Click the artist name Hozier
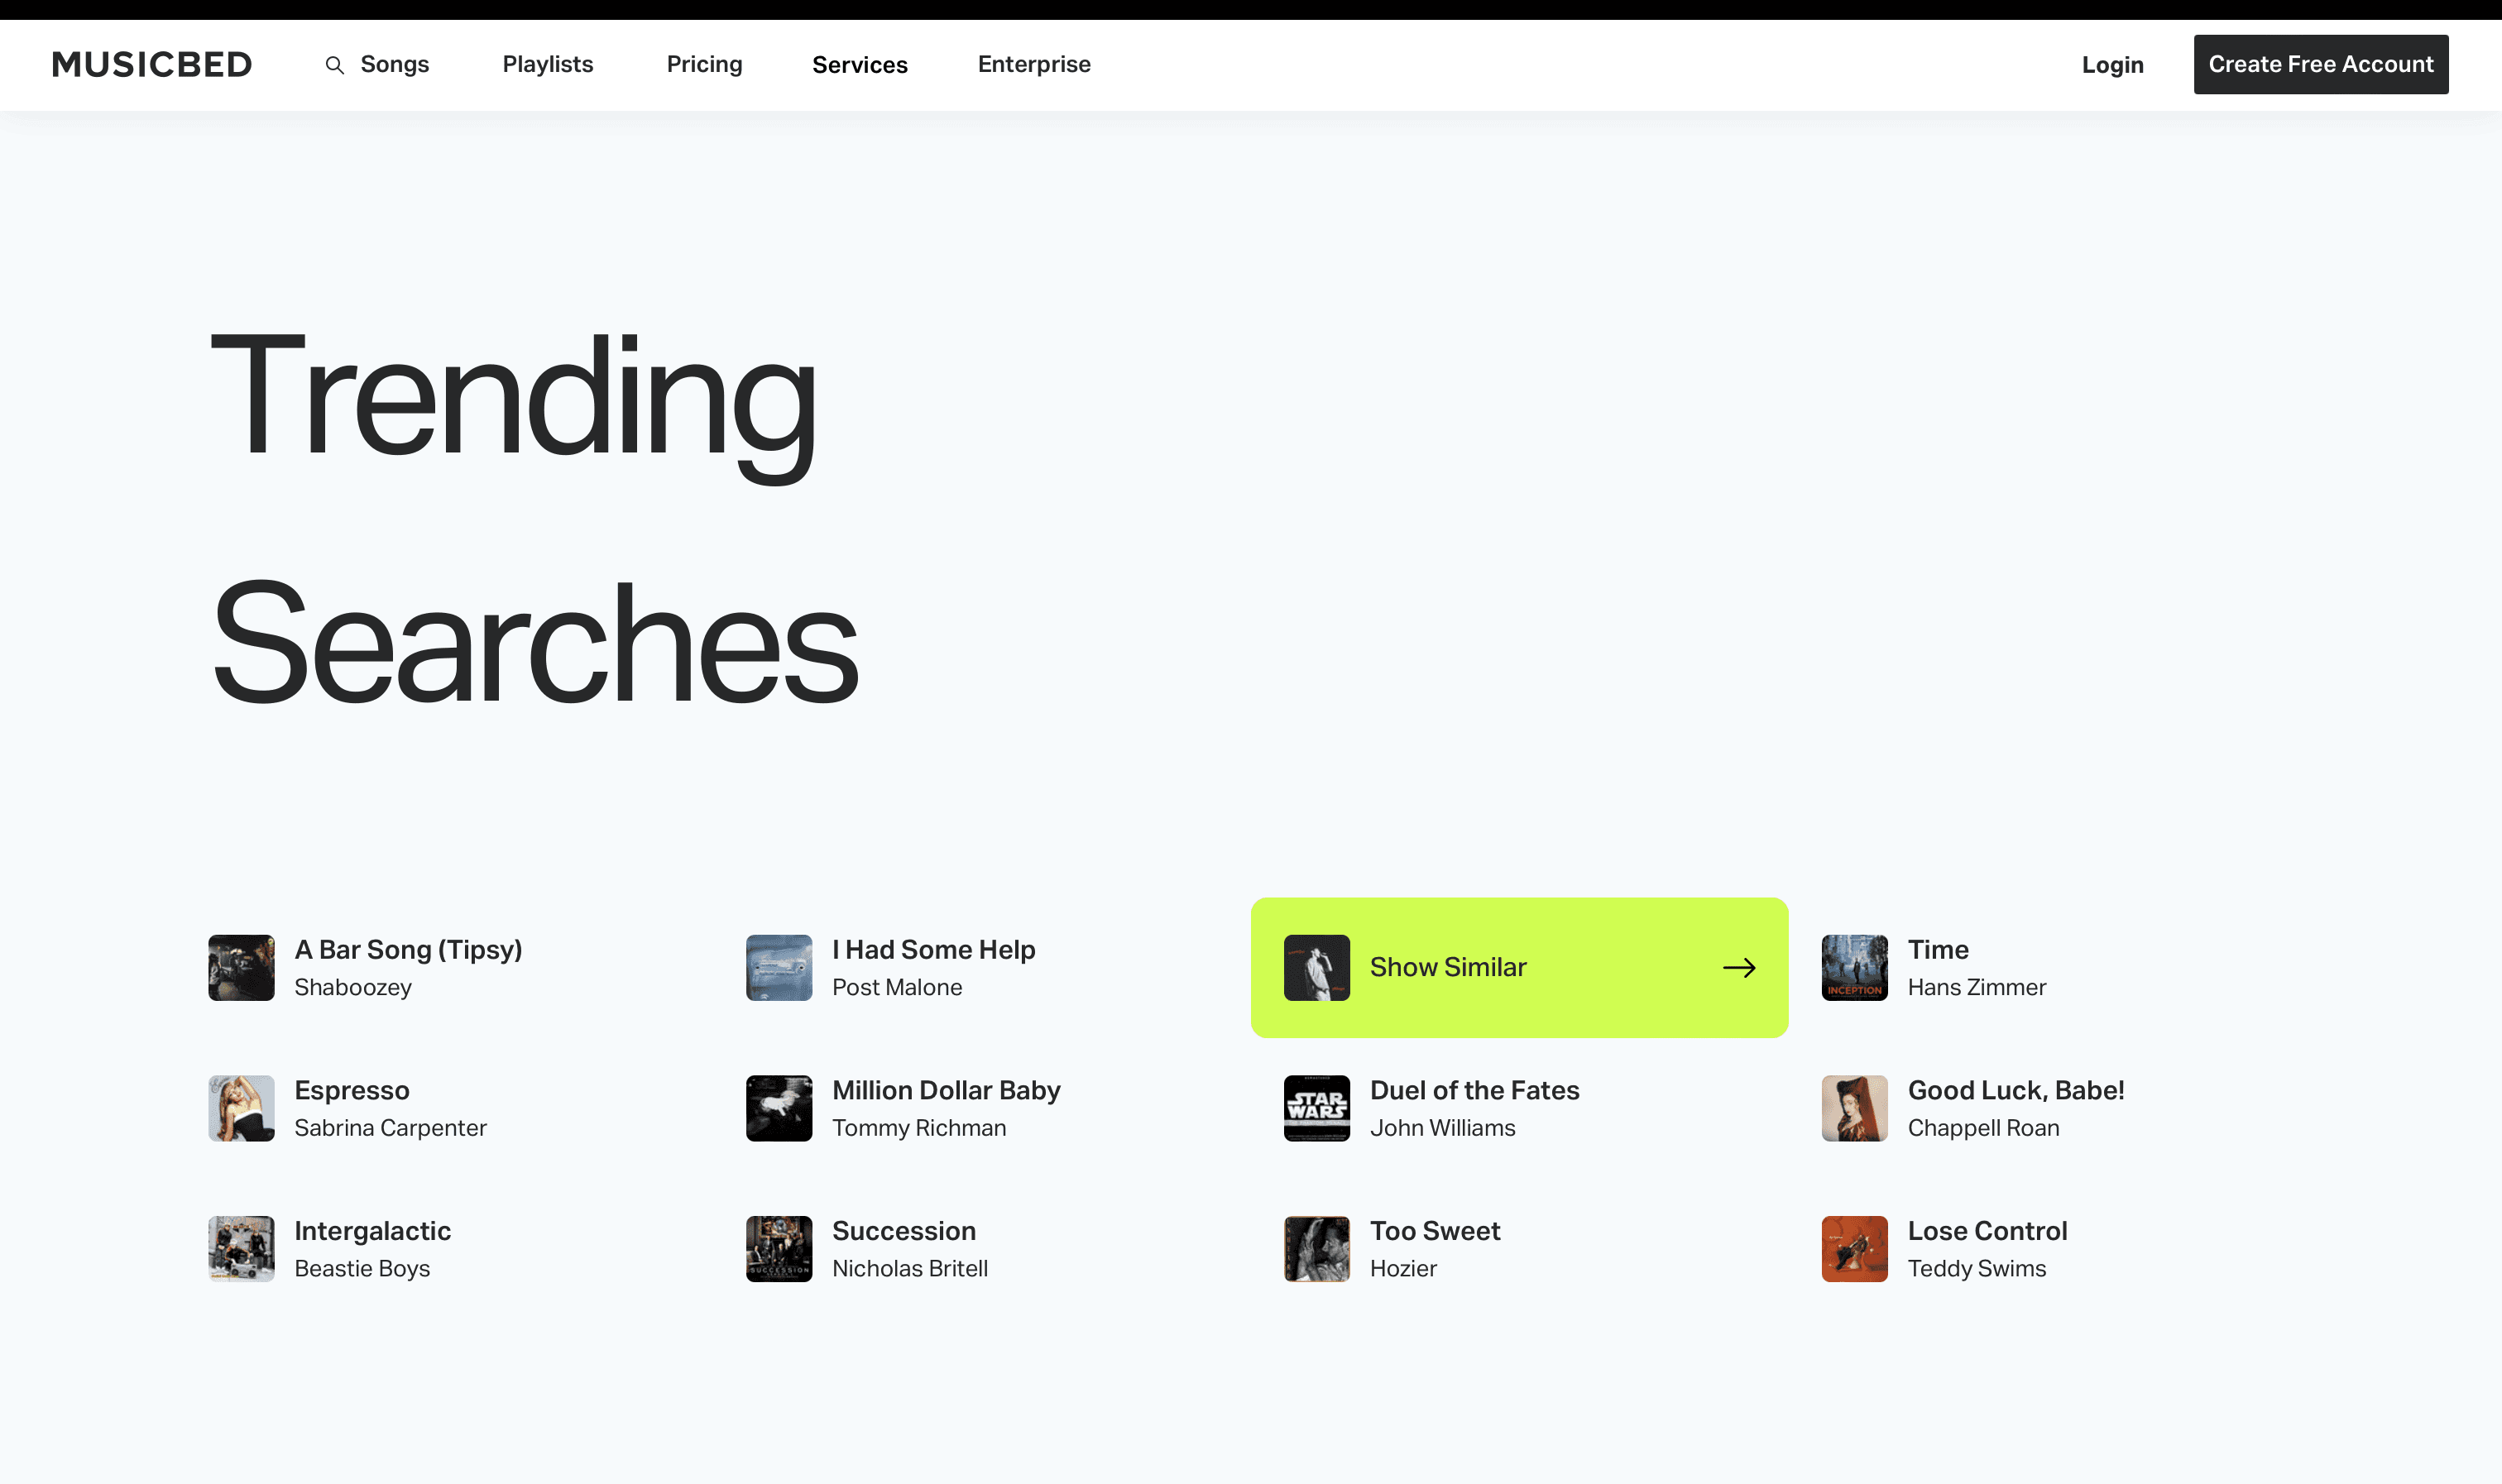Image resolution: width=2502 pixels, height=1484 pixels. pyautogui.click(x=1403, y=1268)
